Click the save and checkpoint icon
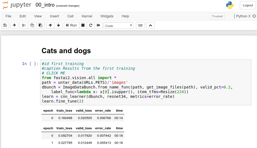This screenshot has height=148, width=257. tap(5, 25)
